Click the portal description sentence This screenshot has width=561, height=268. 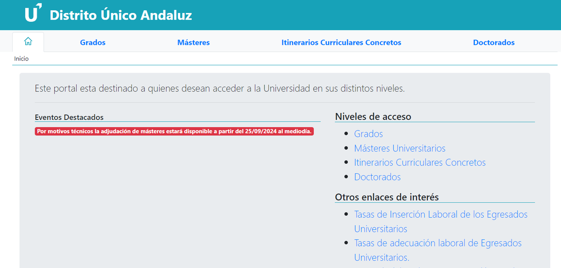[x=220, y=88]
